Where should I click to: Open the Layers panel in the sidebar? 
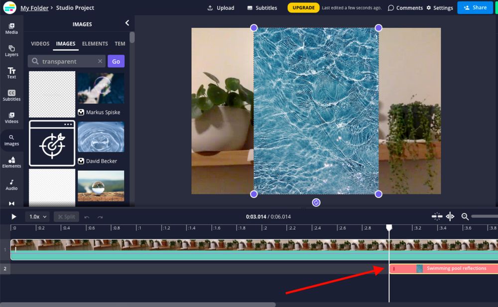[11, 50]
